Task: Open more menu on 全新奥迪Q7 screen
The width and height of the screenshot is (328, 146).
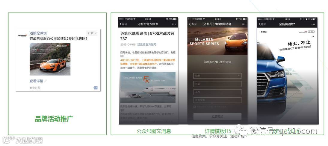Action: (313, 24)
